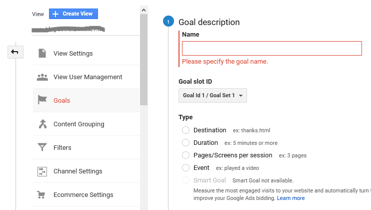Choose Pages/Screens per session radio option
371x210 pixels.
click(185, 155)
